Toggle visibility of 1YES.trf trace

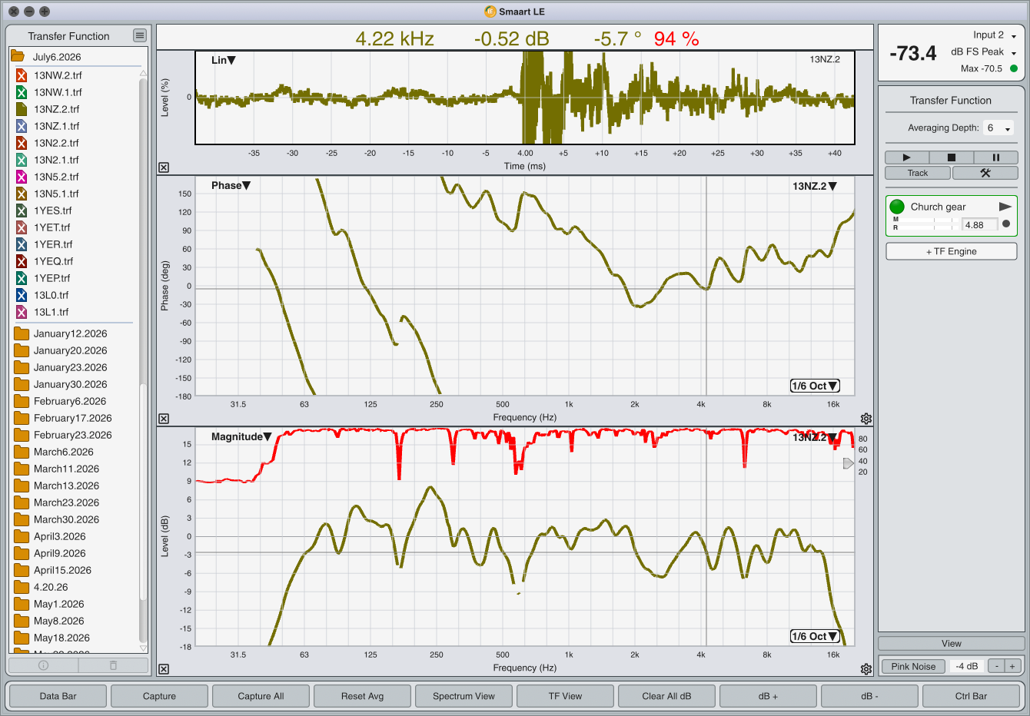22,210
